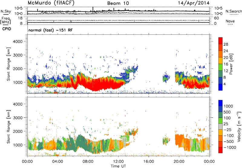
Task: Pick the red bottom segment of Velocity color bar
Action: (x=221, y=150)
